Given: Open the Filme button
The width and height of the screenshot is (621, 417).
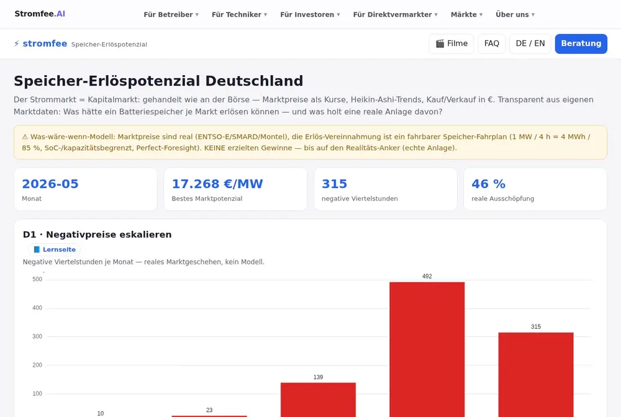Looking at the screenshot, I should 451,43.
